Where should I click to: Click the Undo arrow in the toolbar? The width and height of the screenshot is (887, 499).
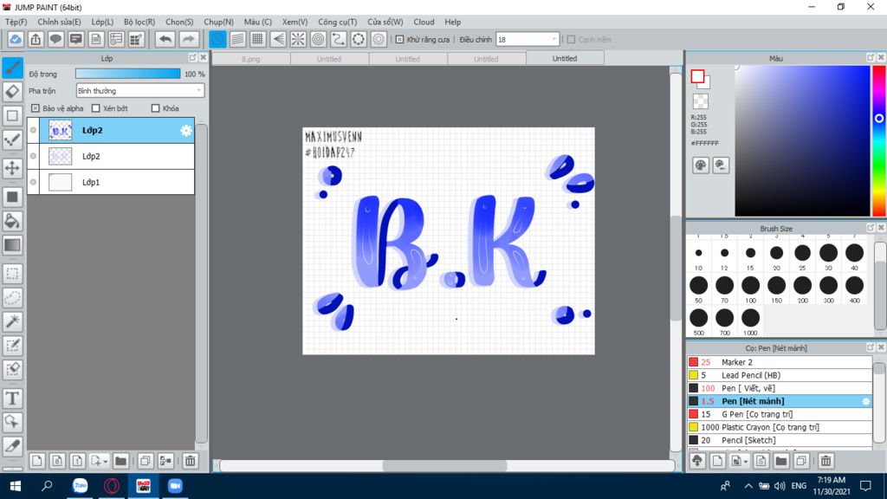coord(165,39)
